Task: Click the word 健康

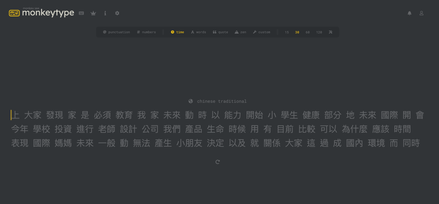Action: click(x=311, y=115)
